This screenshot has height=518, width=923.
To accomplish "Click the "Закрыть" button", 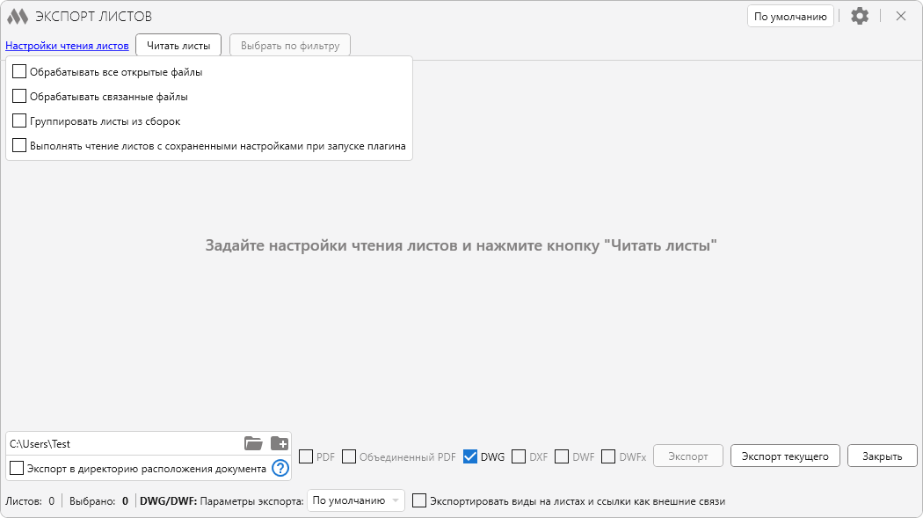I will coord(883,456).
